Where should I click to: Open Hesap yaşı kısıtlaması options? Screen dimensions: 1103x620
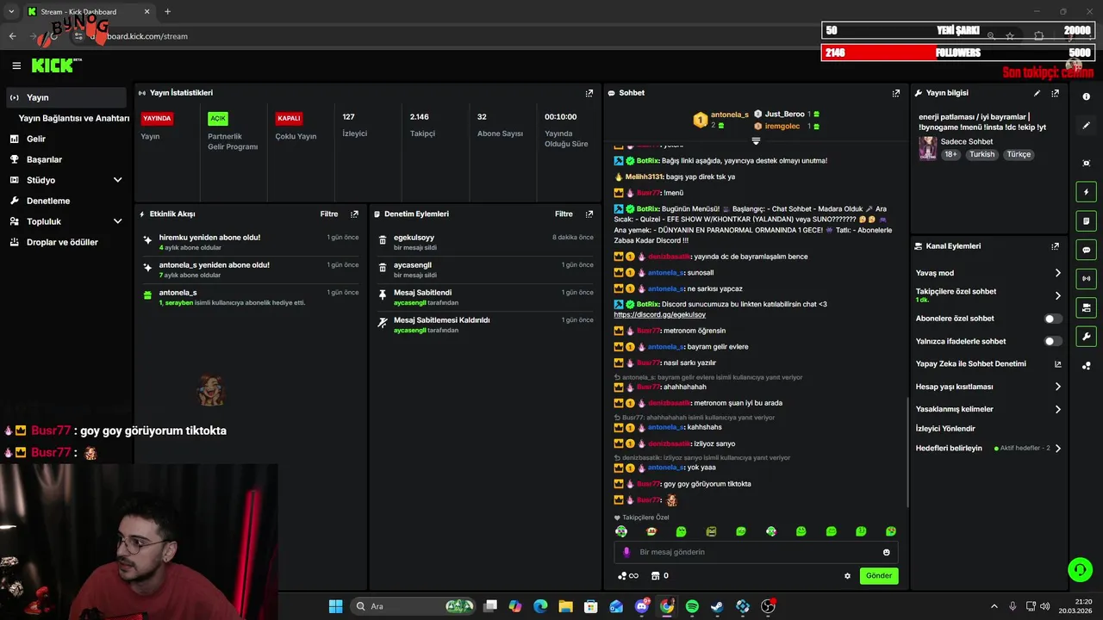[1058, 387]
